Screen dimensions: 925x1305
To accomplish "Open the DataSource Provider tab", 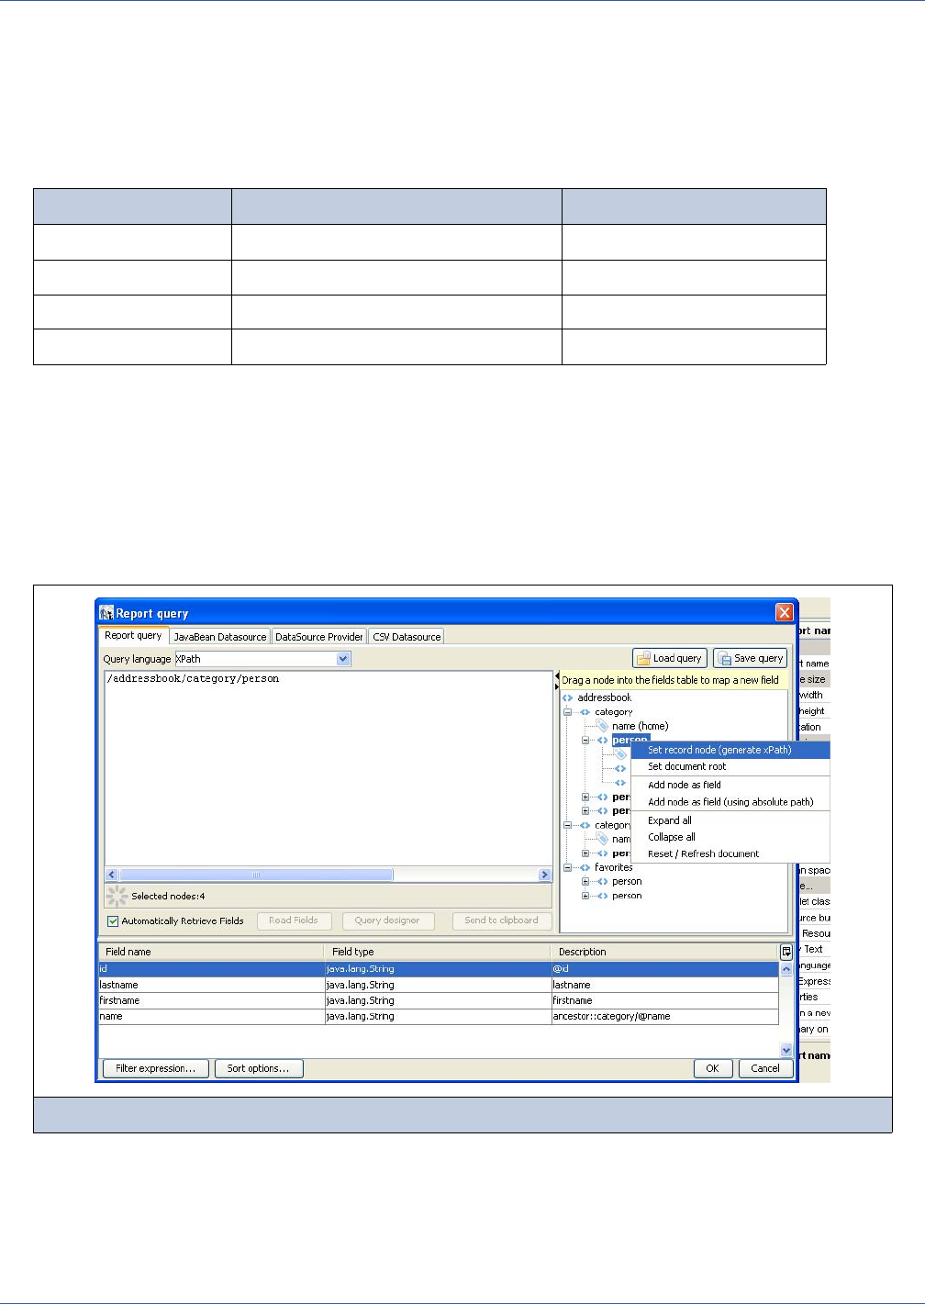I will pyautogui.click(x=318, y=636).
